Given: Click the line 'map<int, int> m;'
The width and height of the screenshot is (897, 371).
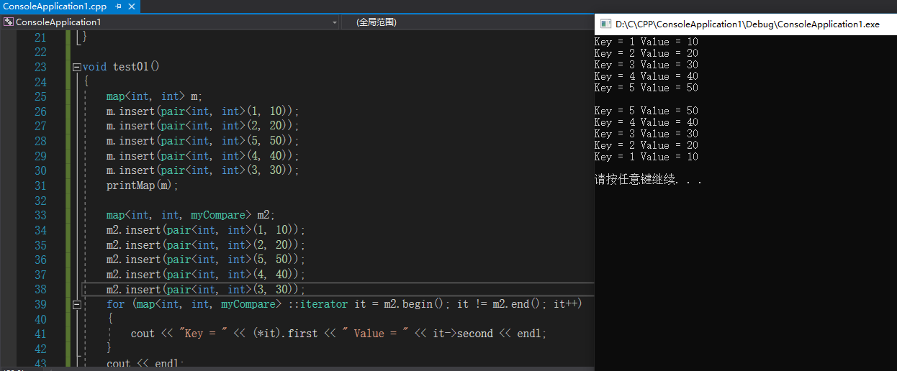Looking at the screenshot, I should pyautogui.click(x=155, y=96).
